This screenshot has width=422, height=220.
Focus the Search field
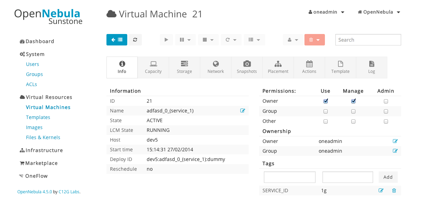pyautogui.click(x=368, y=40)
